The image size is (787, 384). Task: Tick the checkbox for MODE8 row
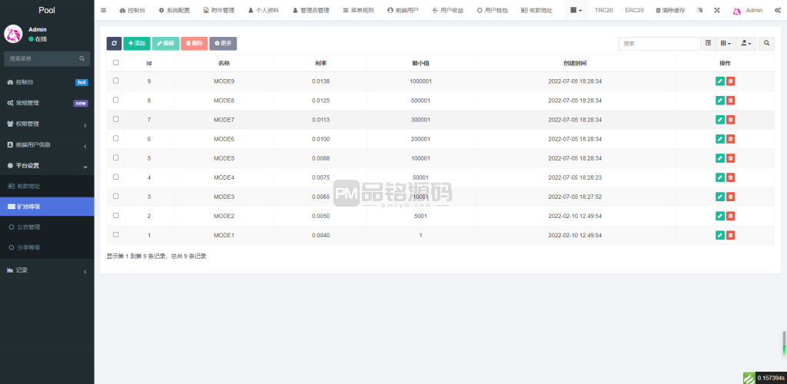[x=116, y=100]
